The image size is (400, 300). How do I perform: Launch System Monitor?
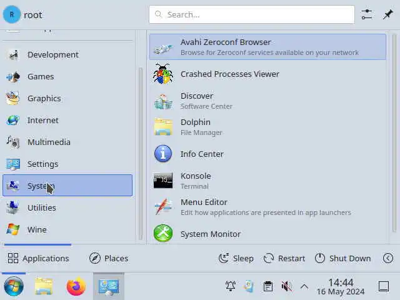coord(267,234)
